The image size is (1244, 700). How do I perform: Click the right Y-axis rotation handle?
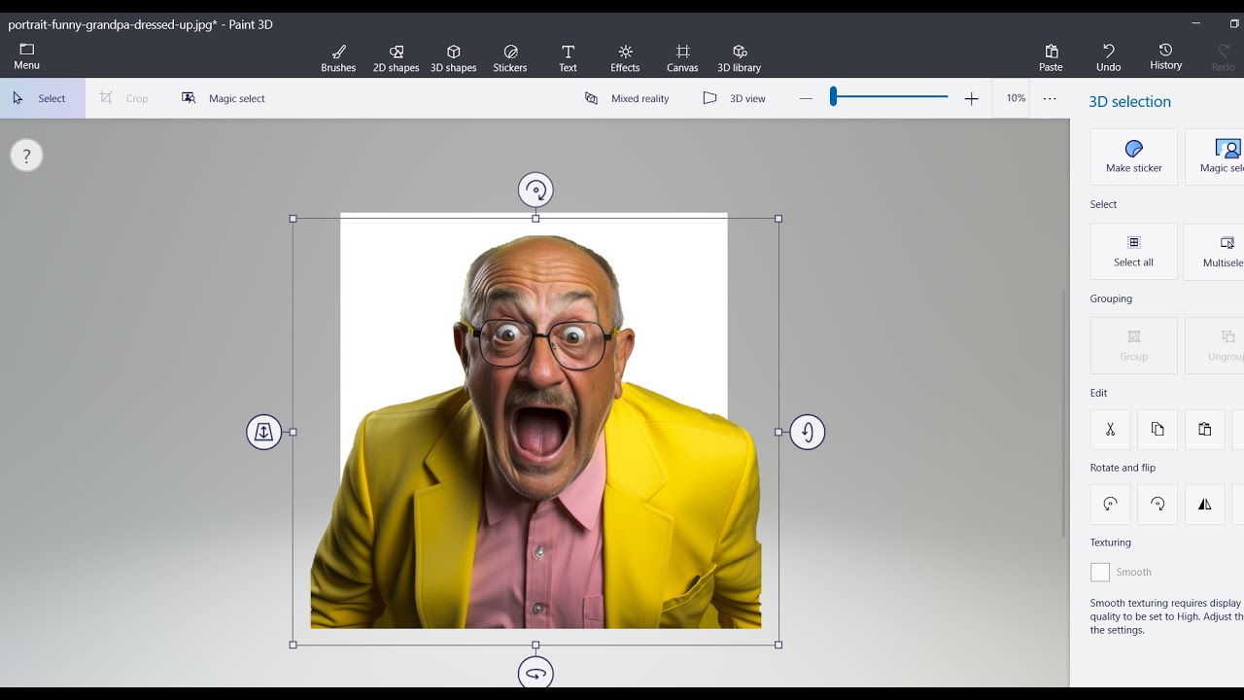point(807,432)
